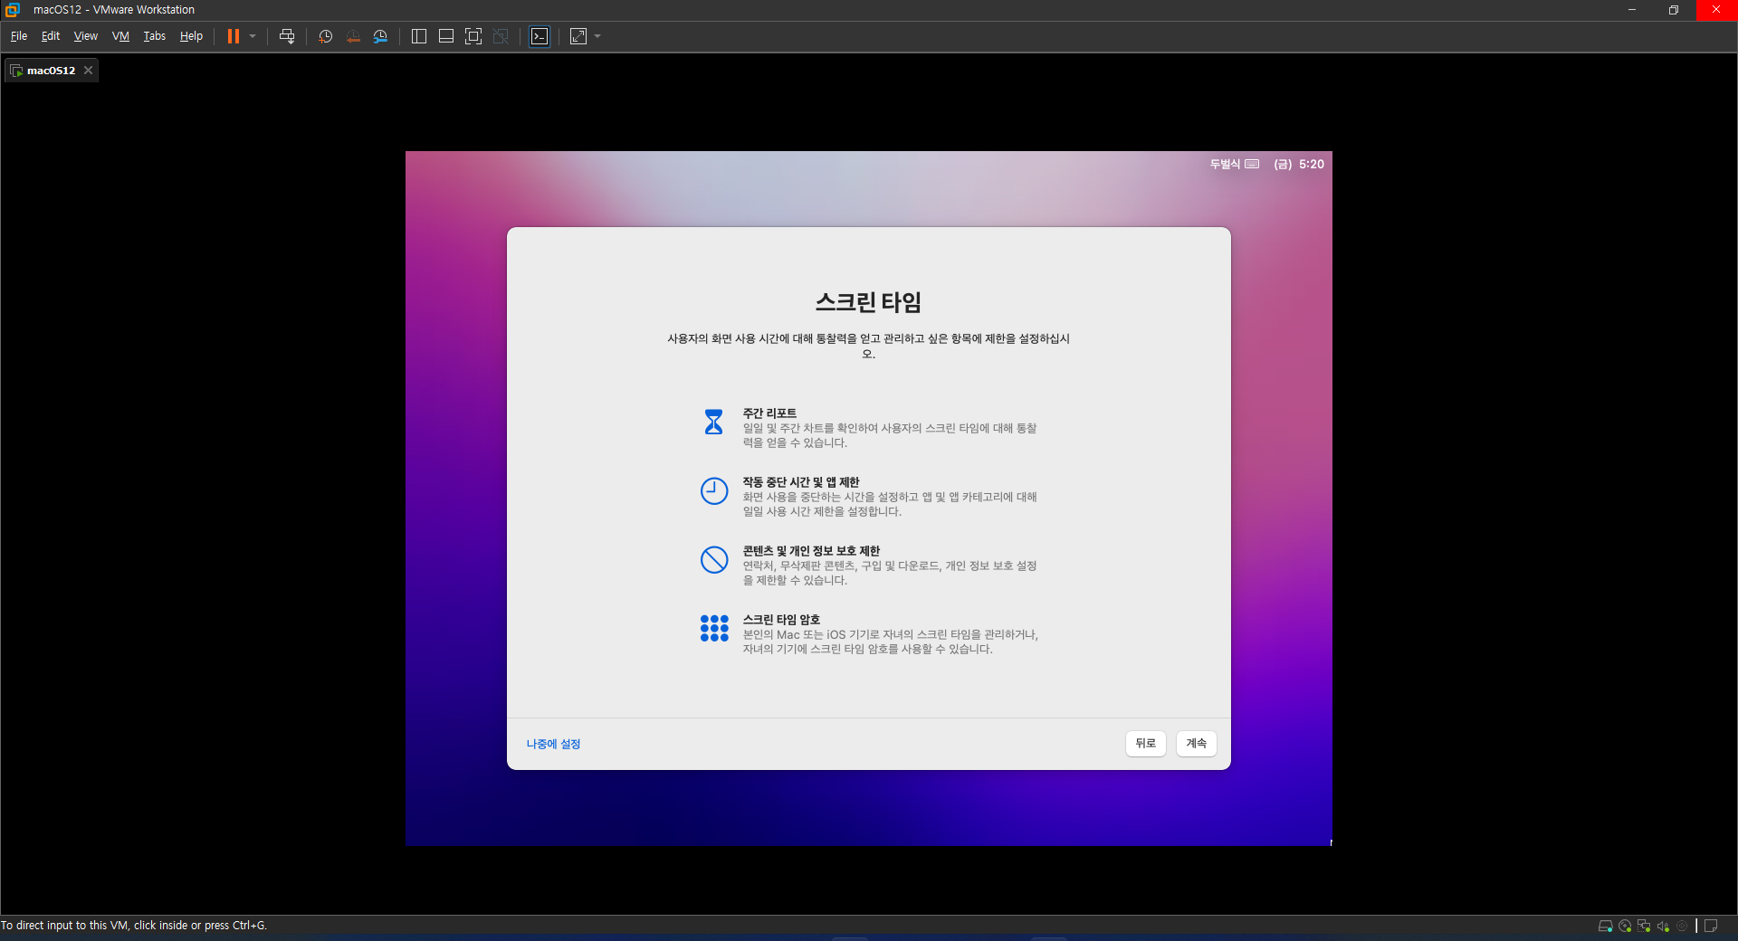Click the content restriction prohibited icon
The image size is (1738, 941).
(x=714, y=559)
